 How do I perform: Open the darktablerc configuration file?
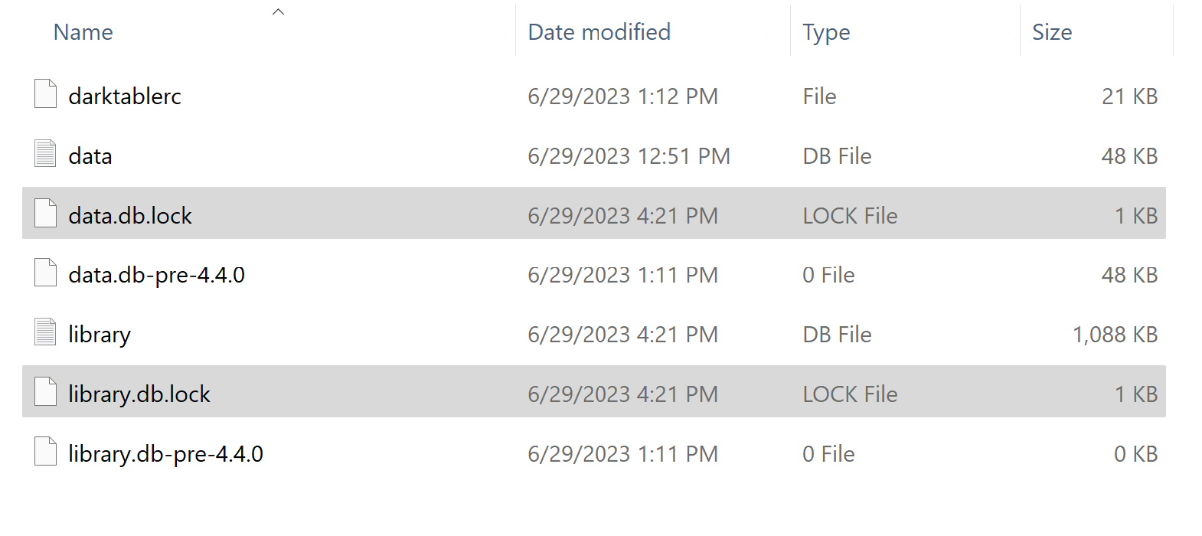coord(125,95)
